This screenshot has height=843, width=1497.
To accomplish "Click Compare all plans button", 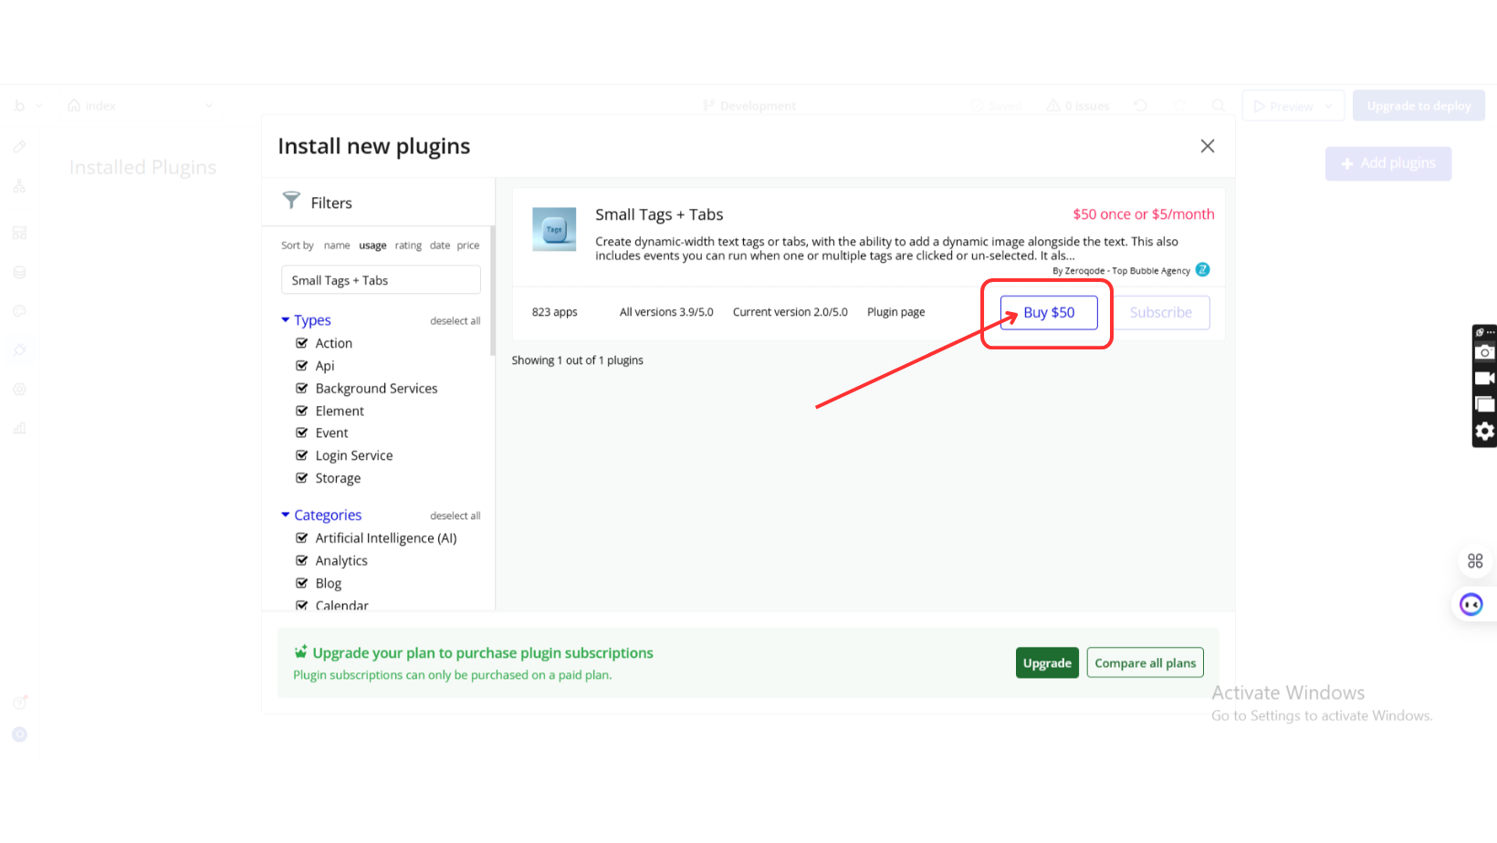I will 1146,663.
